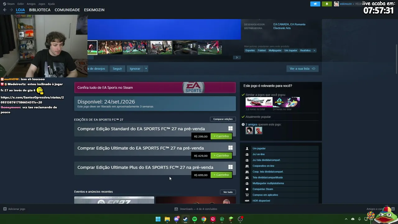Open the Steam notifications bell
The image size is (398, 224).
(326, 4)
